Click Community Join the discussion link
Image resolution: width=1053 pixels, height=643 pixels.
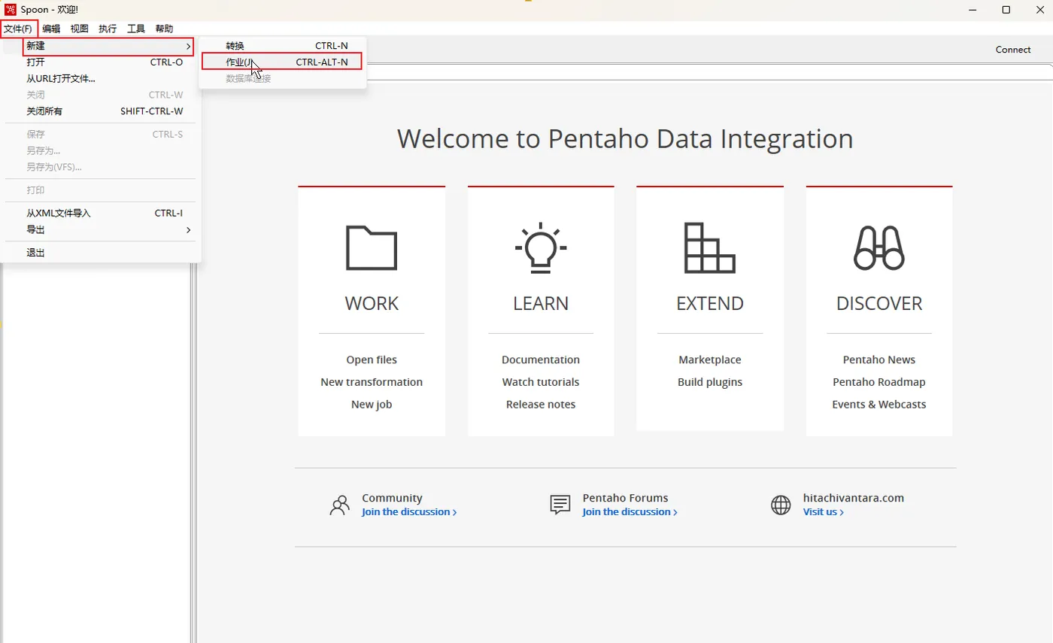point(409,512)
